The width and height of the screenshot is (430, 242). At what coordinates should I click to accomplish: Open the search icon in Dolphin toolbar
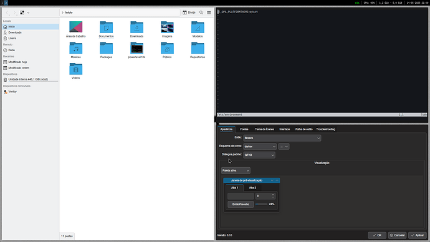click(201, 12)
